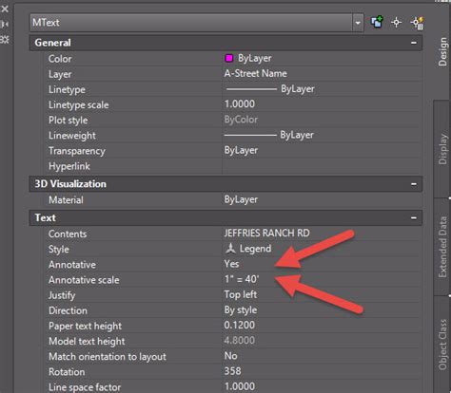Close the Properties palette

point(5,9)
